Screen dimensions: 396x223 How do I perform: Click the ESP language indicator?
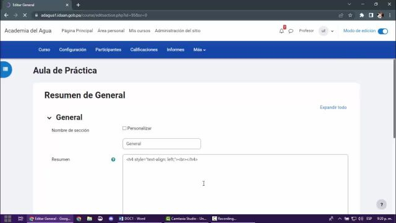click(369, 219)
